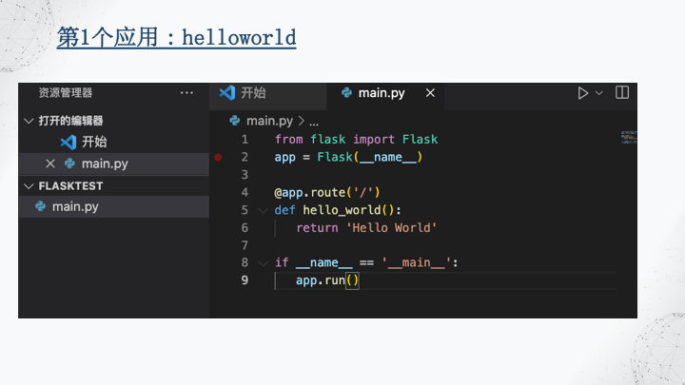Image resolution: width=685 pixels, height=385 pixels.
Task: Open explorer panel more actions ellipsis
Action: (186, 93)
